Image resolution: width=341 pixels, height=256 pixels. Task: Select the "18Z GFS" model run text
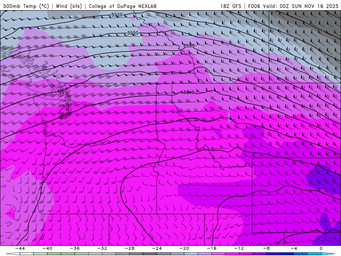click(231, 6)
